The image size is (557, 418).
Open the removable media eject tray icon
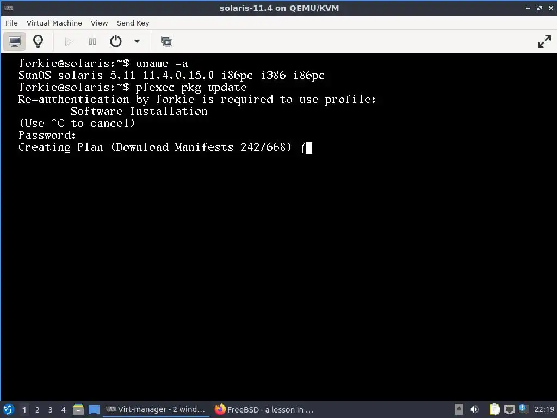coord(459,409)
